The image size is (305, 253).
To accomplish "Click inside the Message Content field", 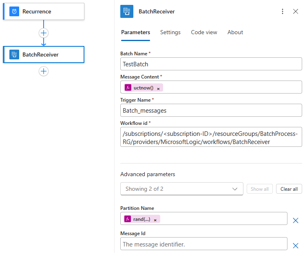I will [211, 87].
